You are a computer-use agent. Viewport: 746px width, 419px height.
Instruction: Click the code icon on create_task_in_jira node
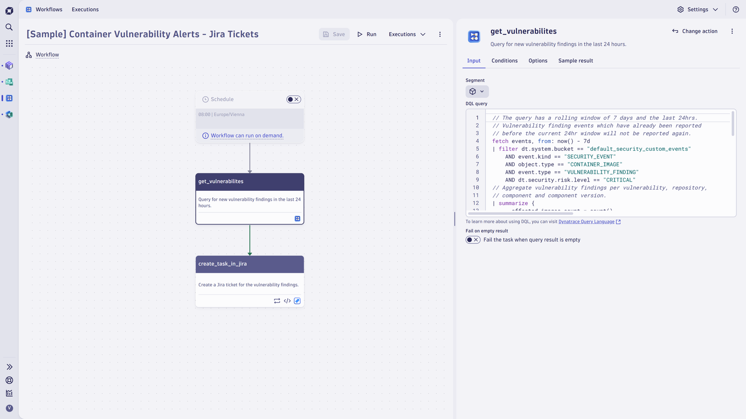(x=287, y=301)
